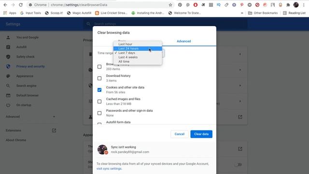Click the Cancel button
309x174 pixels.
[x=179, y=134]
